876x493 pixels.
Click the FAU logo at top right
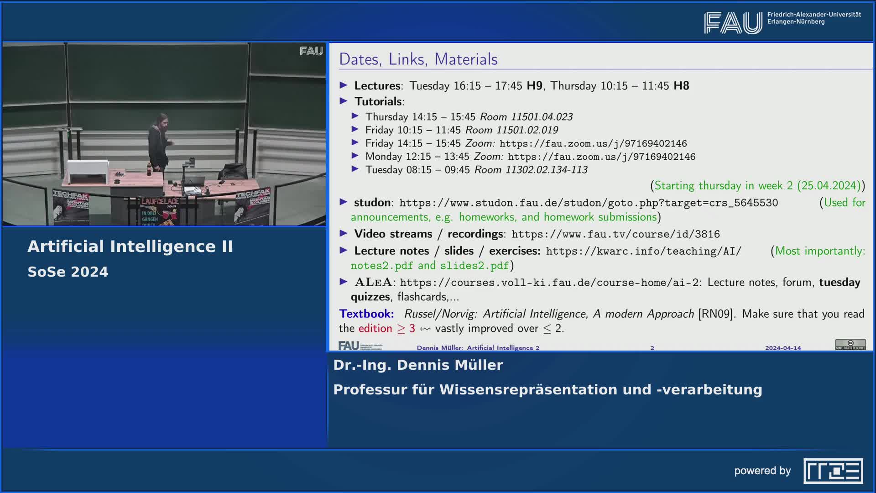733,23
